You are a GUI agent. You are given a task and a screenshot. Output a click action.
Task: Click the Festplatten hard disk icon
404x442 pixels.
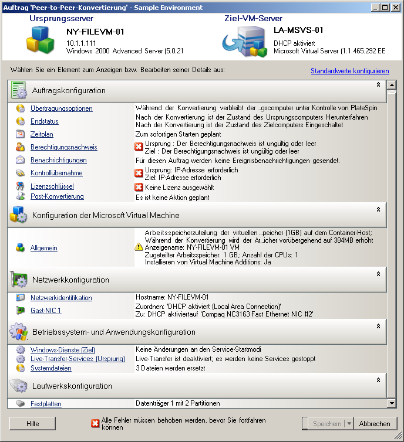(x=21, y=404)
